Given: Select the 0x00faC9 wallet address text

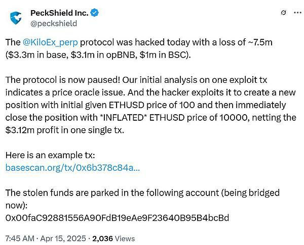Looking at the screenshot, I should (117, 218).
